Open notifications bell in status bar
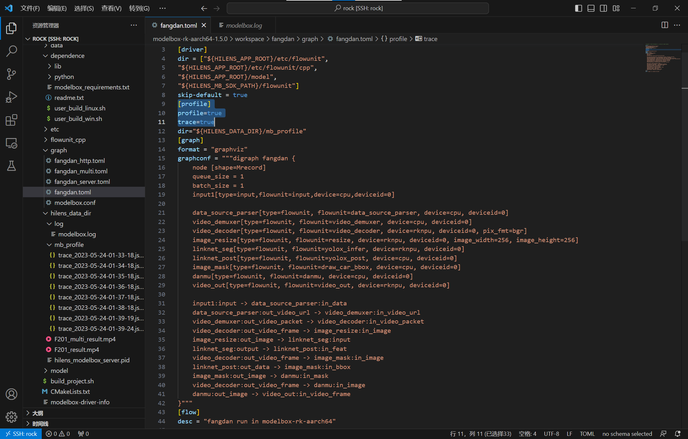The width and height of the screenshot is (688, 439). coord(677,434)
